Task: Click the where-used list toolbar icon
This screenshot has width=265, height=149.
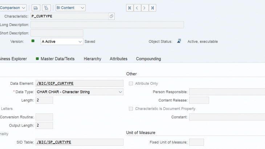Action: tap(46, 8)
